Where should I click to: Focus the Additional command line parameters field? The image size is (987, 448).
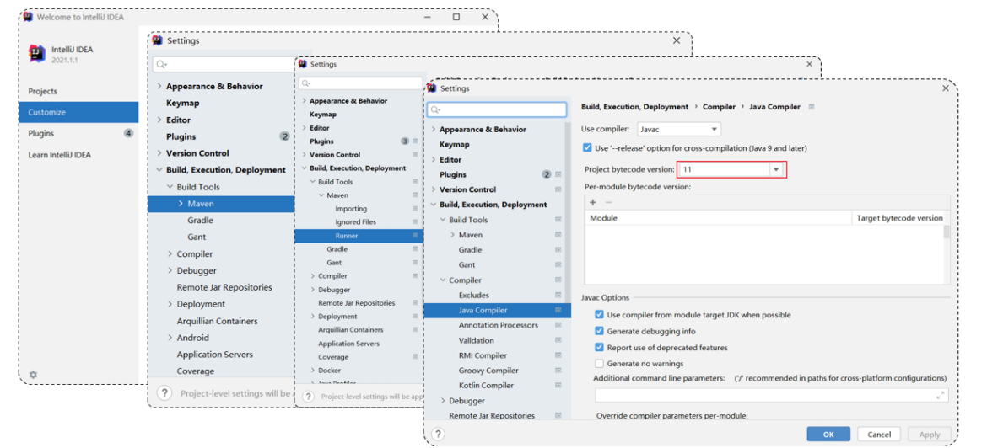point(772,395)
